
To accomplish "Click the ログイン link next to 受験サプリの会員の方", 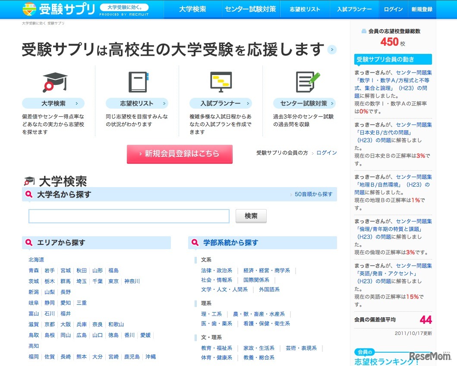I will click(326, 153).
